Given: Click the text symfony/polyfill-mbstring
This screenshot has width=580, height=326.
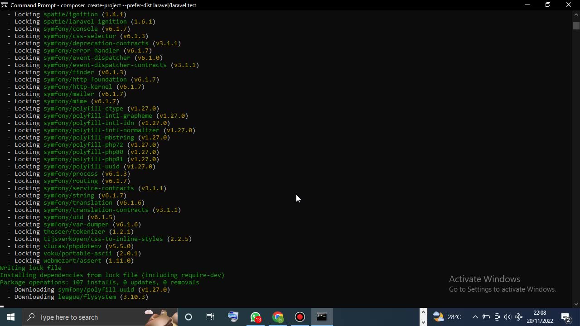Looking at the screenshot, I should tap(89, 137).
